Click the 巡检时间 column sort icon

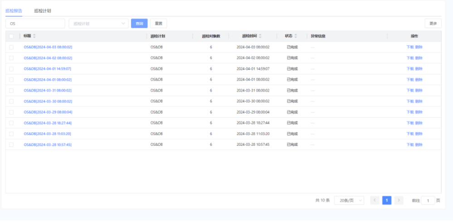260,36
